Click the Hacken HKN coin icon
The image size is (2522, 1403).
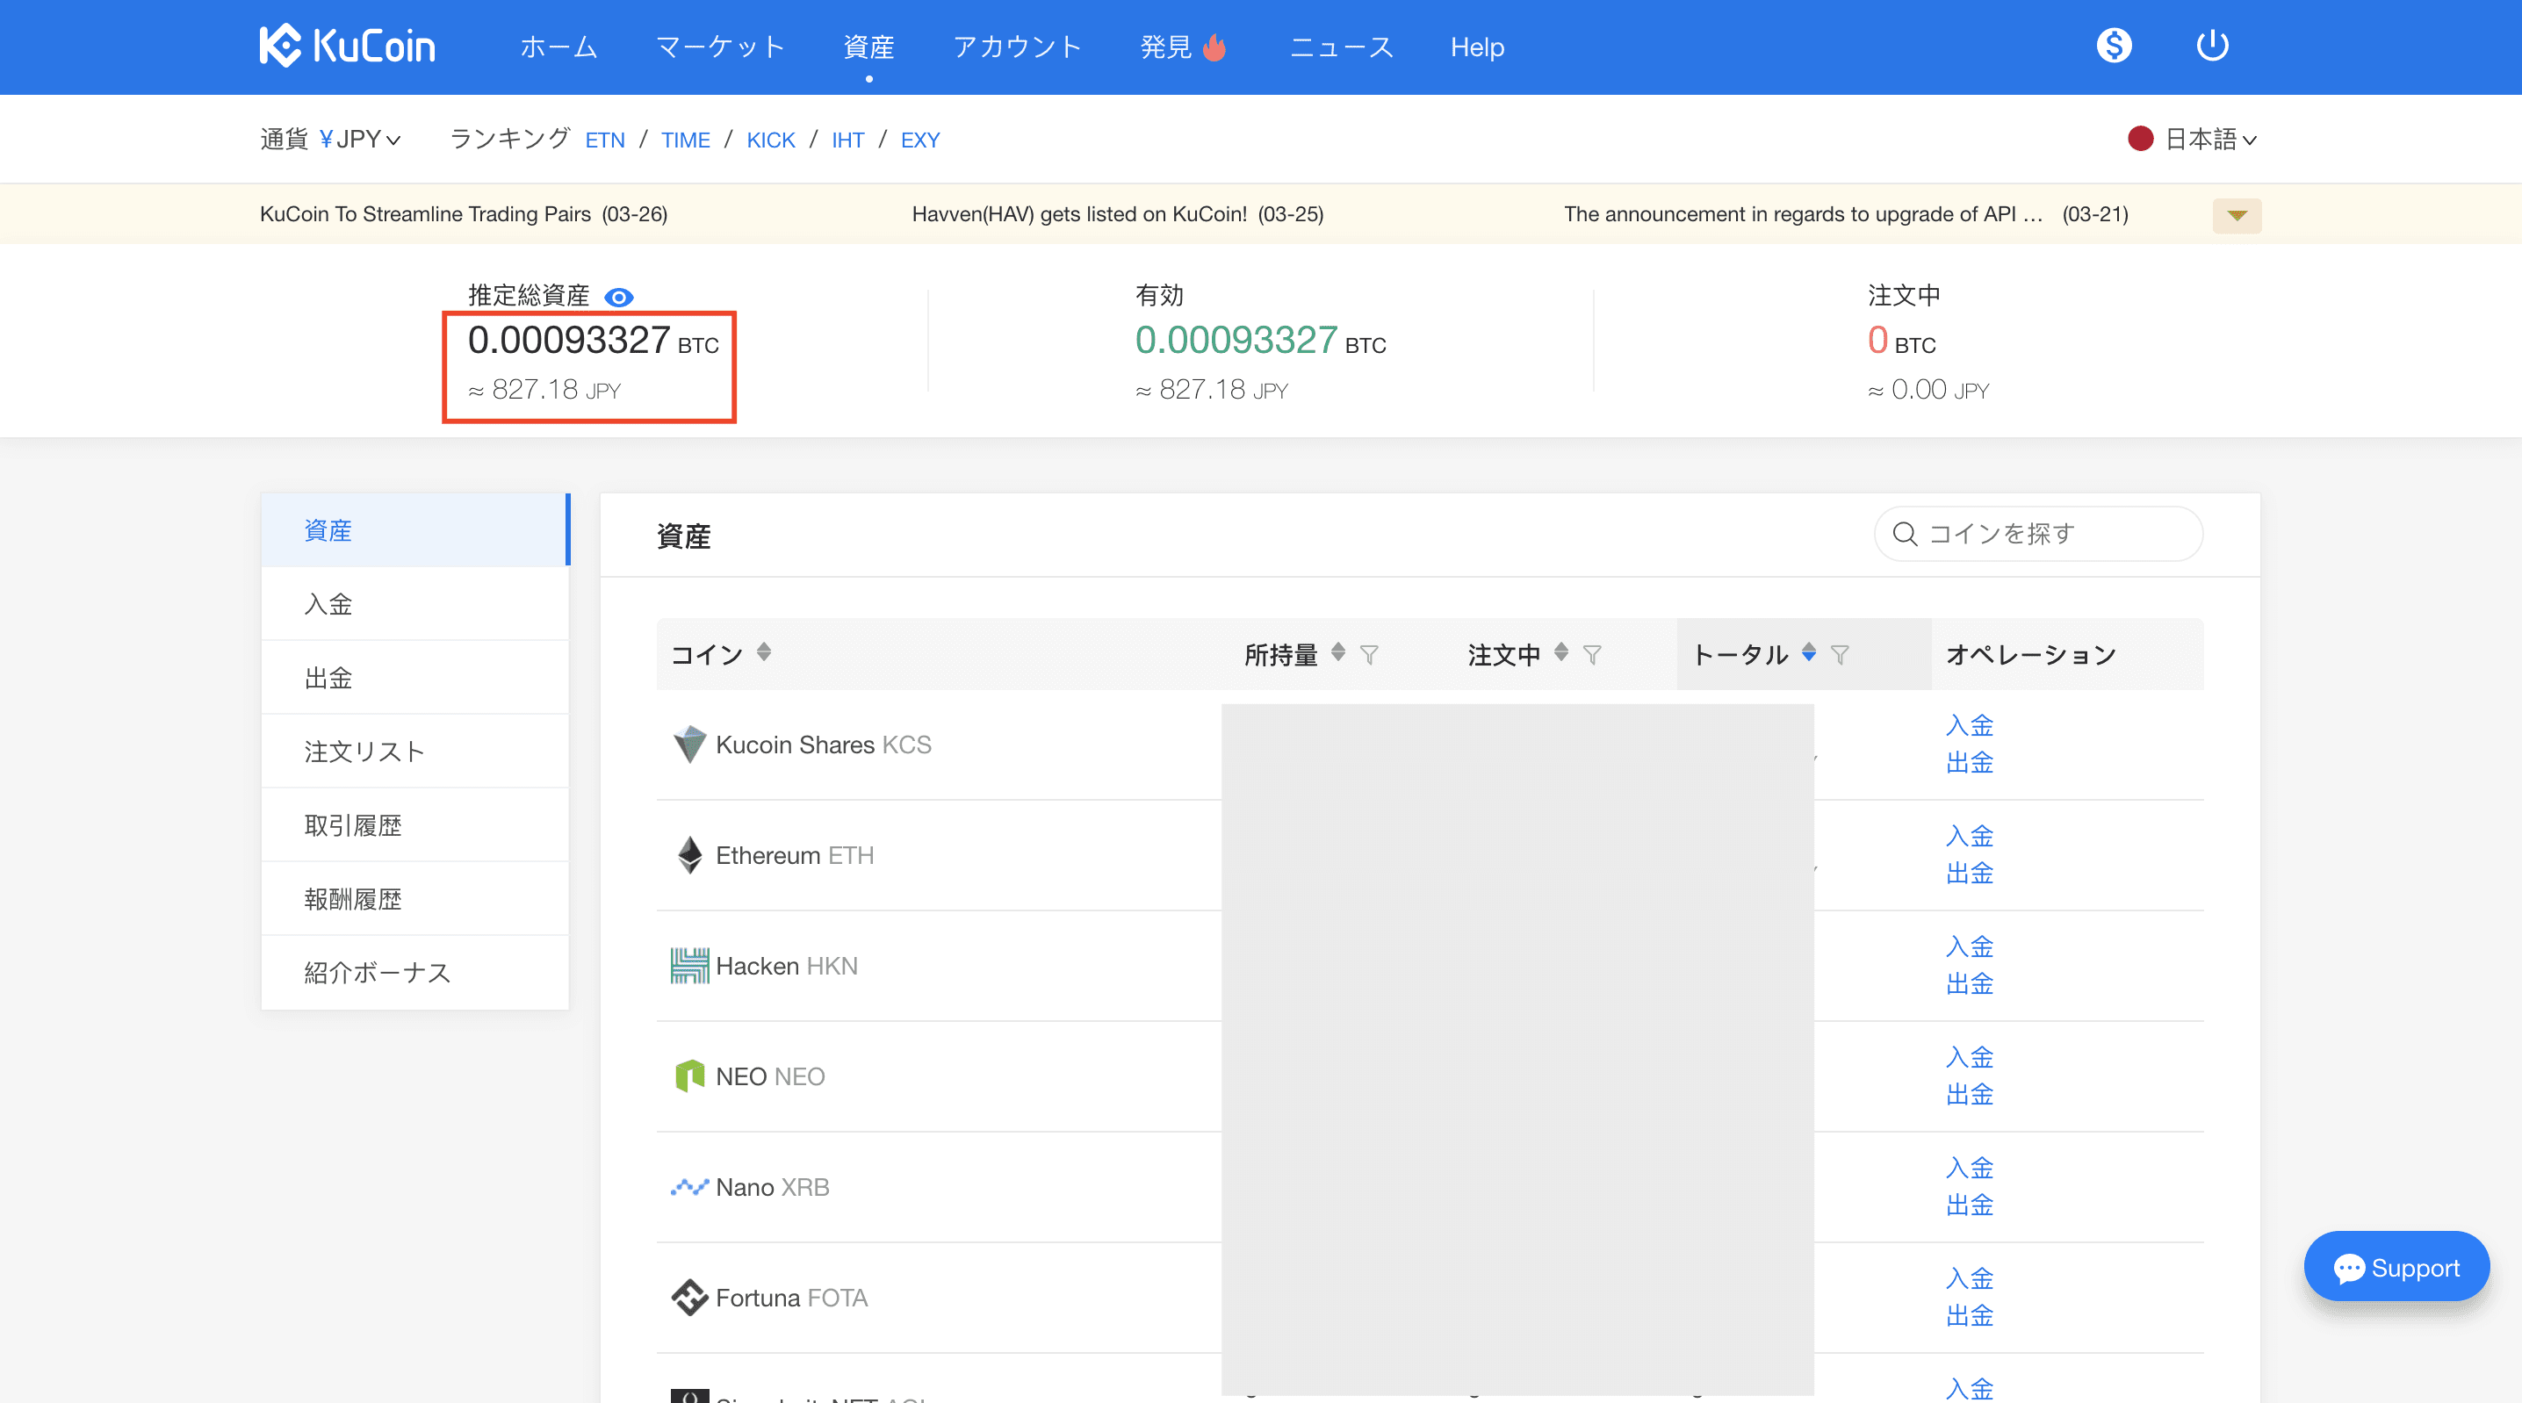tap(689, 966)
